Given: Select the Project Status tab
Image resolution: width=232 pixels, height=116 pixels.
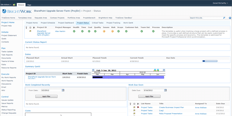Looking at the screenshot, I should point(83,23).
